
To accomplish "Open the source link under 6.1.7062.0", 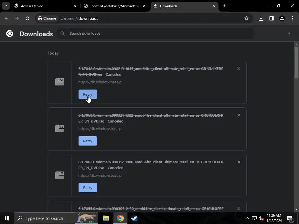I will [x=100, y=175].
